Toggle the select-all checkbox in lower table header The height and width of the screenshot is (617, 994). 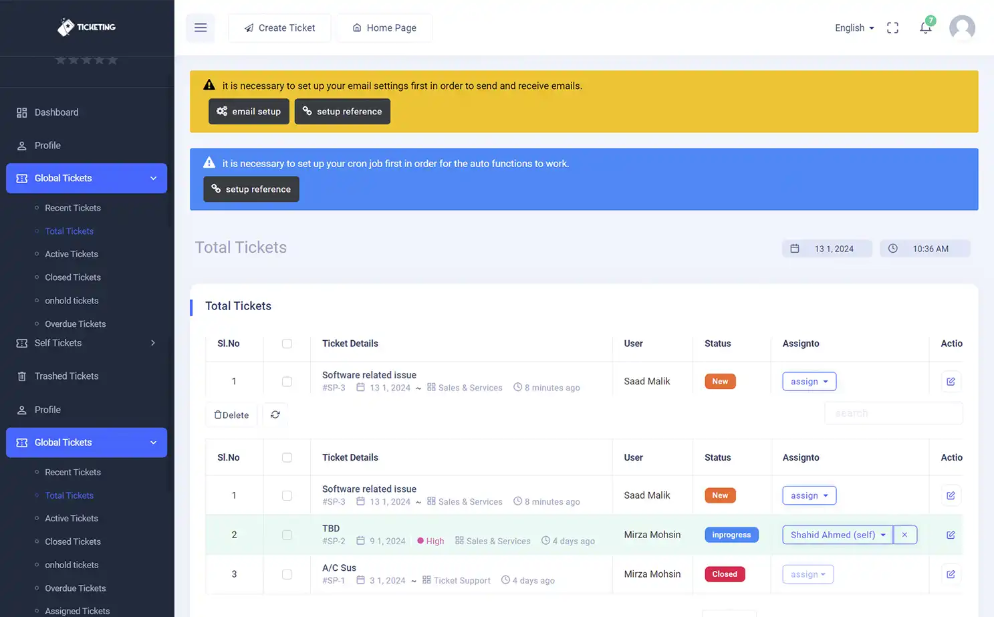[x=287, y=458]
